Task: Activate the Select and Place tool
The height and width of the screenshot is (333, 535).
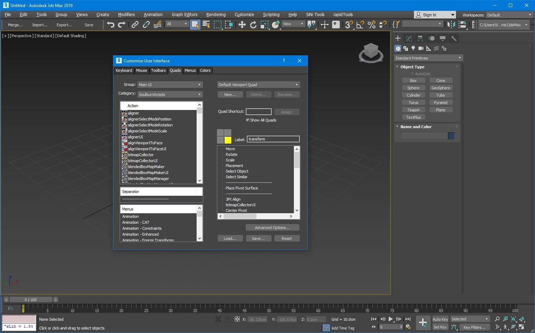Action: pyautogui.click(x=276, y=25)
